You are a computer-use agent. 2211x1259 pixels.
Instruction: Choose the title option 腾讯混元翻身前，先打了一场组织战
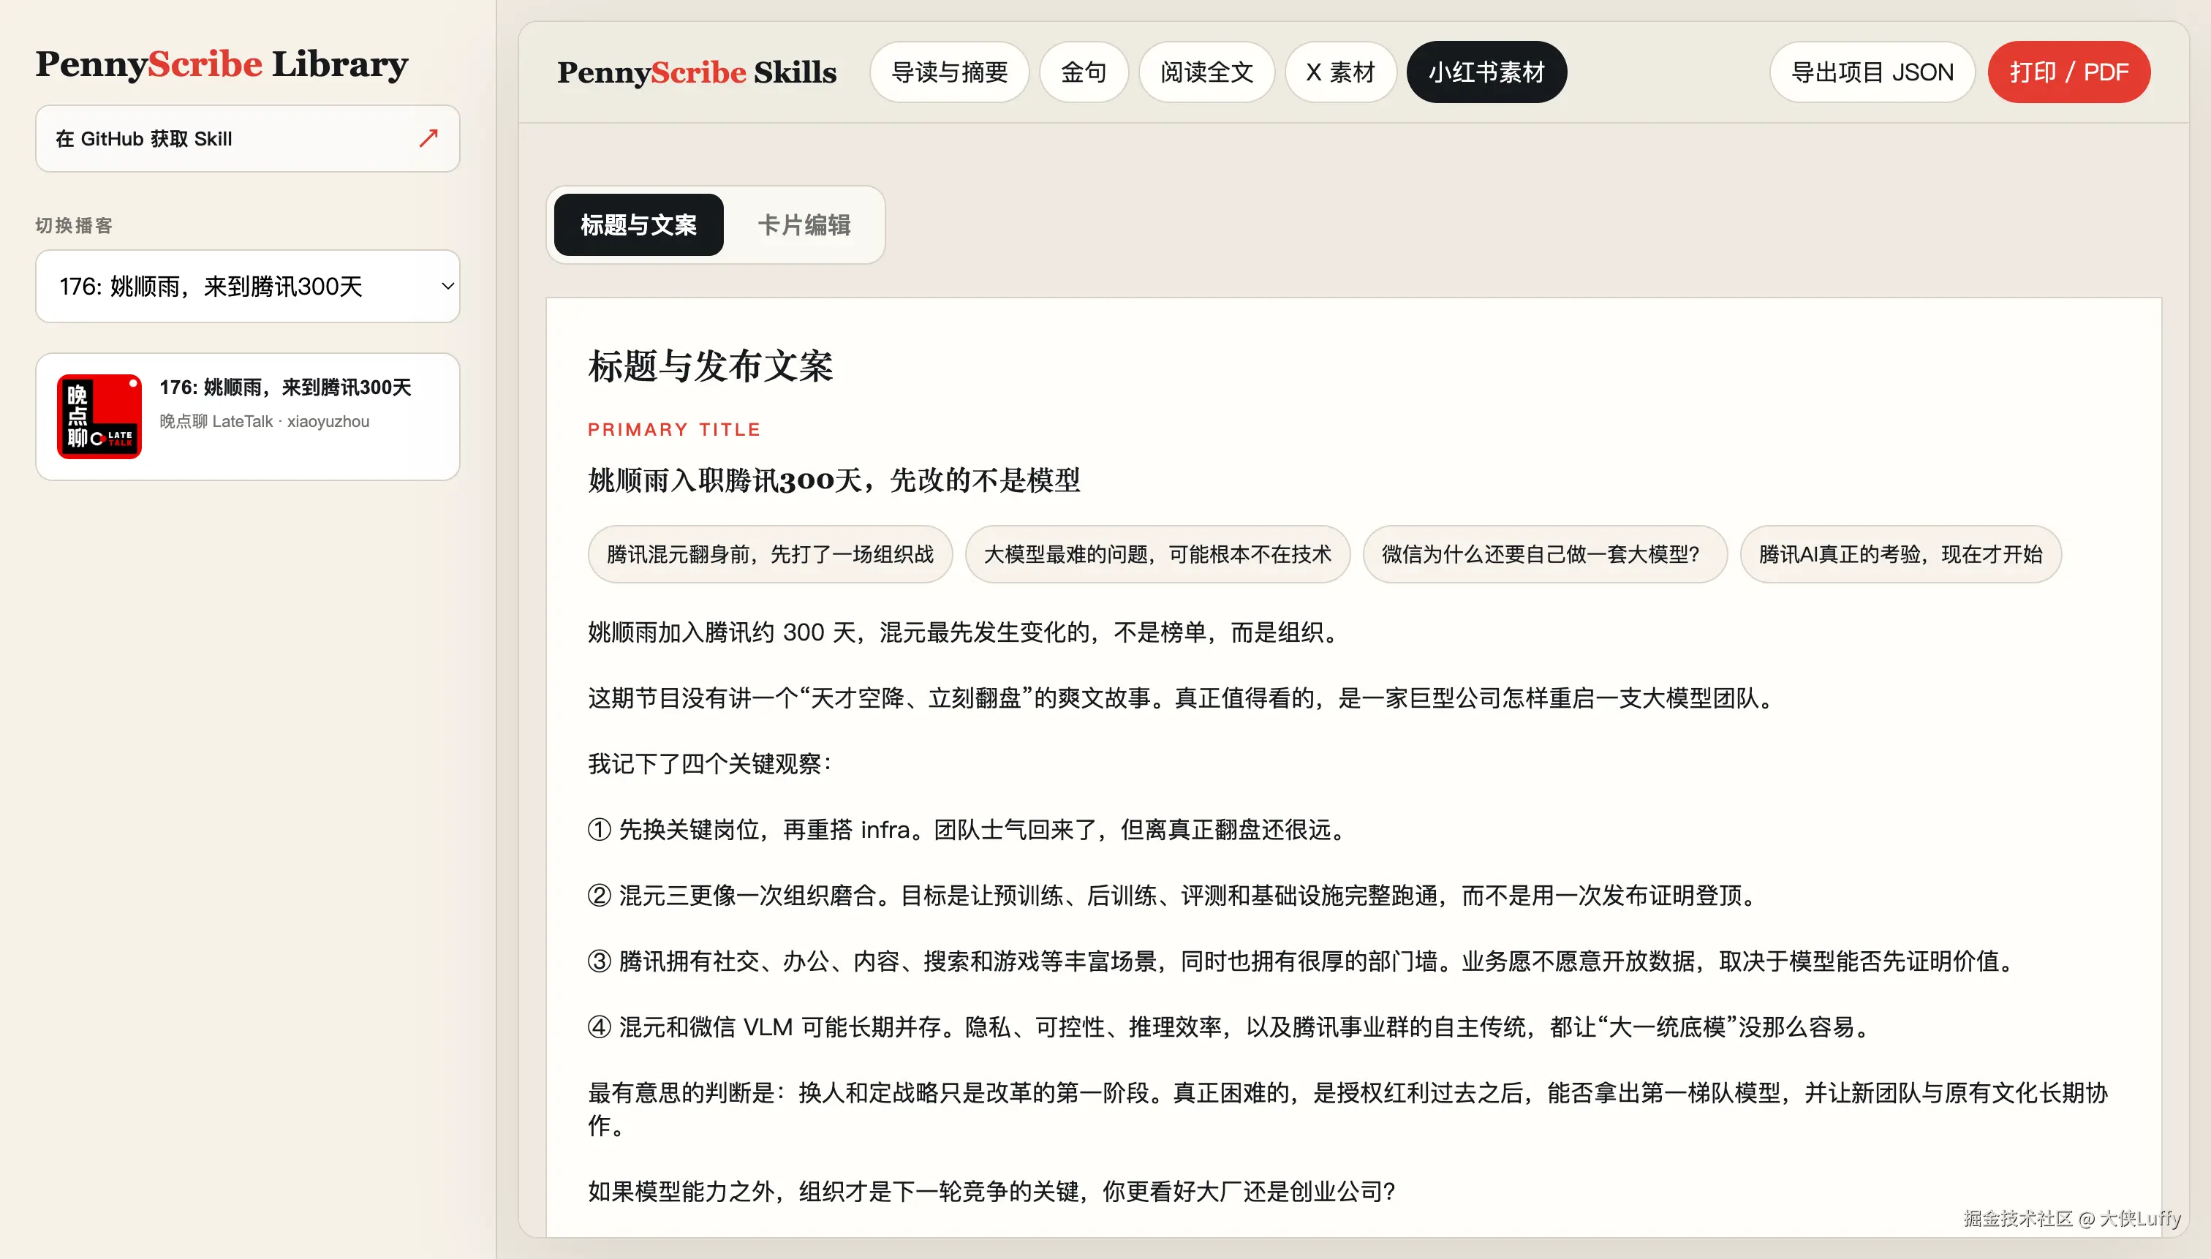pyautogui.click(x=770, y=554)
